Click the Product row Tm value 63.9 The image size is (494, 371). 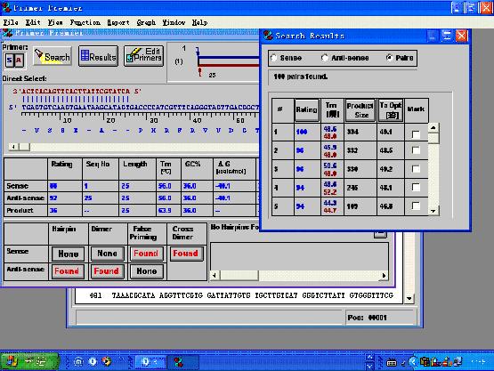click(165, 210)
